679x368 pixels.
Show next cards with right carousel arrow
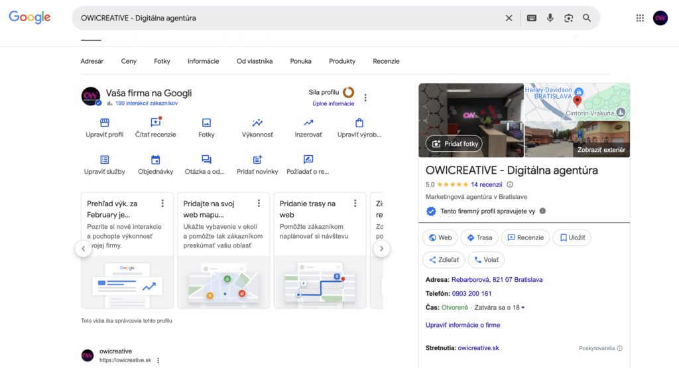(381, 249)
